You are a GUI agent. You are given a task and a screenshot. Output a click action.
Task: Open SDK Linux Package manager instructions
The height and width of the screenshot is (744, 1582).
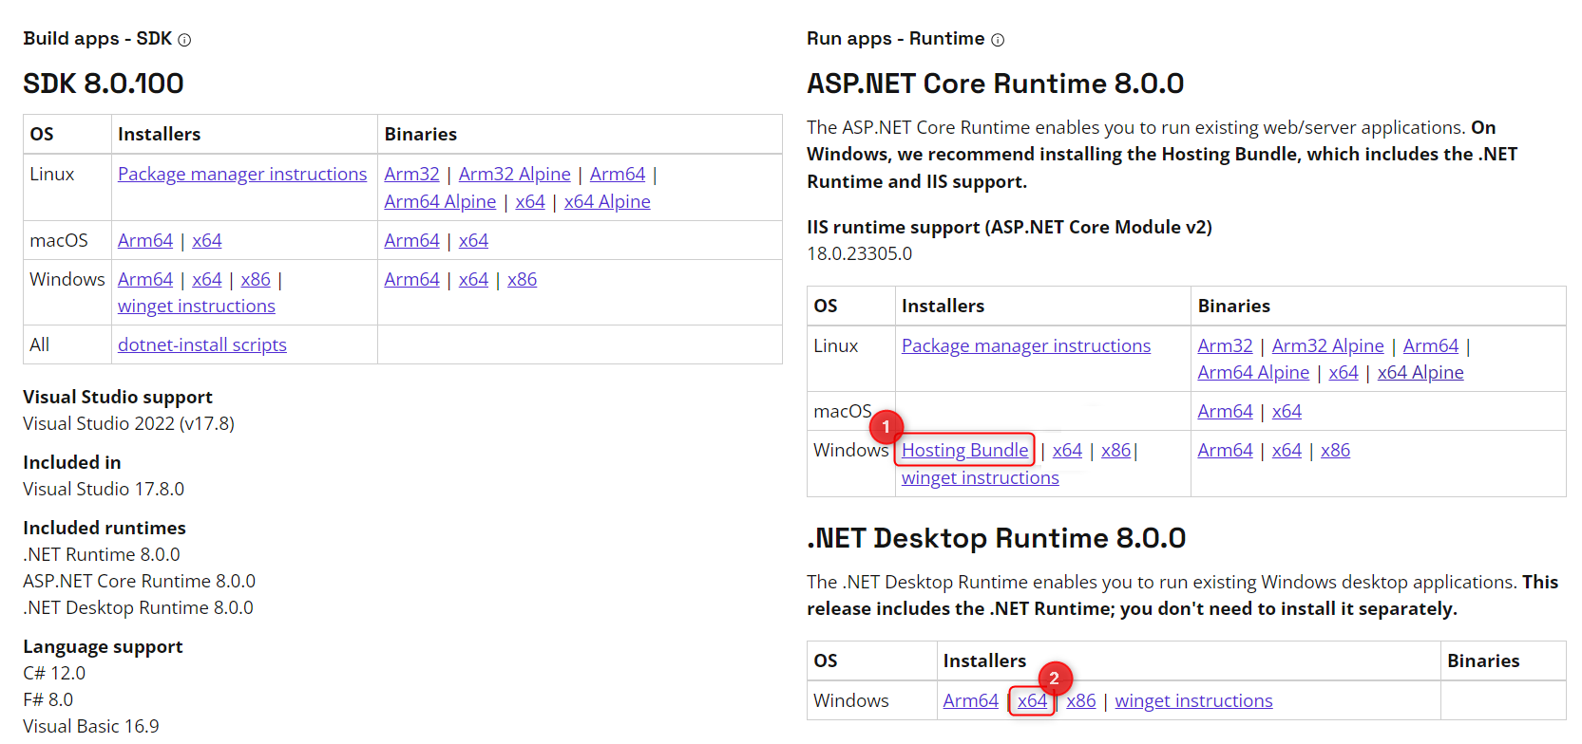coord(242,174)
